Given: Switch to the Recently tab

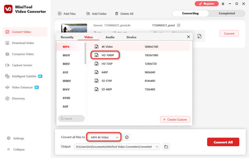Looking at the screenshot, I should point(67,37).
